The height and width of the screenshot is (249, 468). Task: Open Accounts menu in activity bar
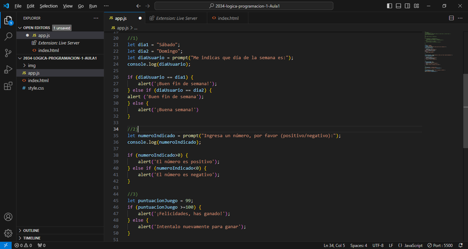[8, 217]
